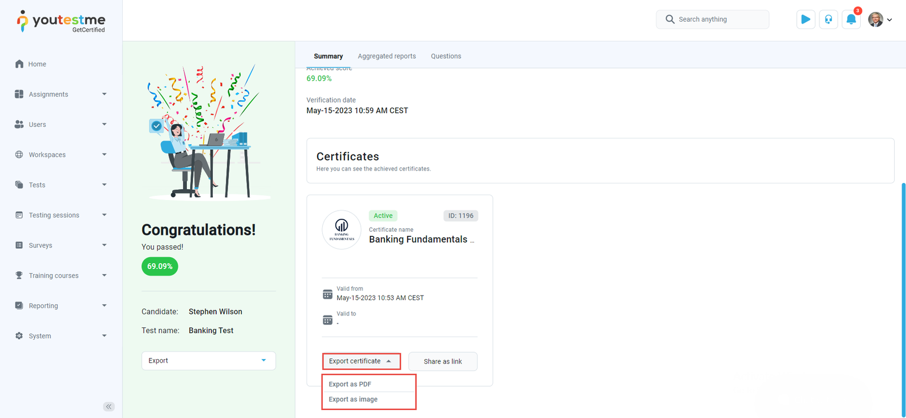Collapse the sidebar with double-chevron icon

109,407
